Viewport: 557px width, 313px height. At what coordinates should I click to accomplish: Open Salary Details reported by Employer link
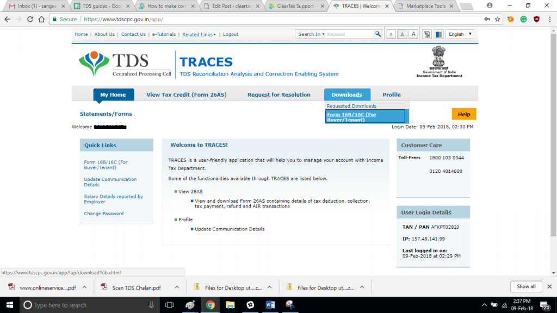tap(113, 199)
